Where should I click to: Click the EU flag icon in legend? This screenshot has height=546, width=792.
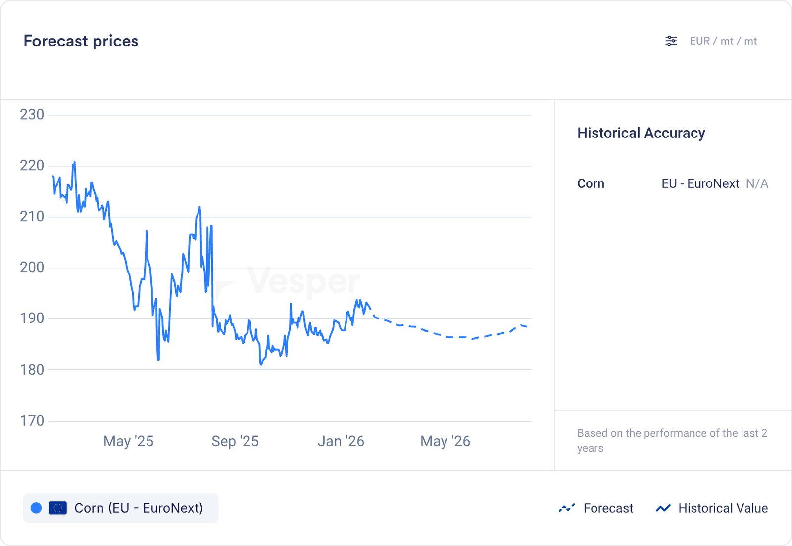click(58, 508)
